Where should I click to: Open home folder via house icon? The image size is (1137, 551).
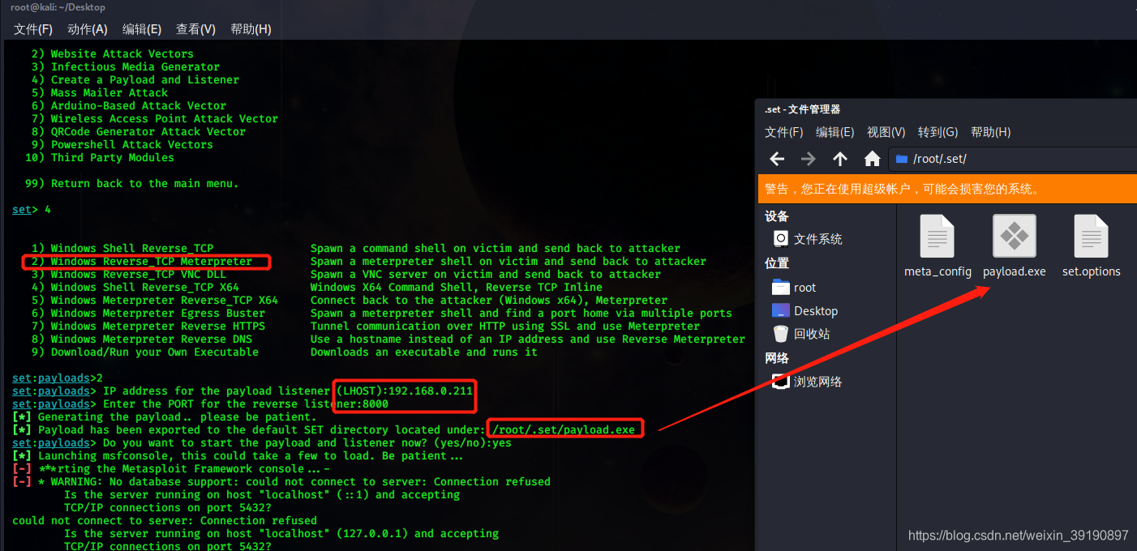click(x=872, y=159)
